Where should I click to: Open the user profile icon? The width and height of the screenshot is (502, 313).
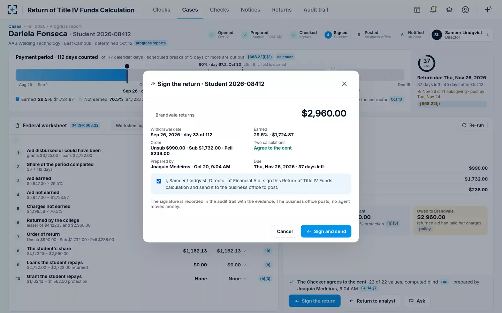coord(465,10)
